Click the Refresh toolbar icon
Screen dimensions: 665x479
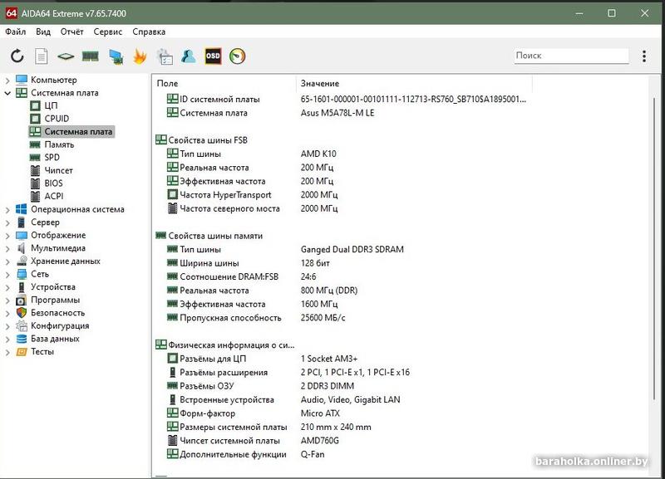tap(17, 56)
